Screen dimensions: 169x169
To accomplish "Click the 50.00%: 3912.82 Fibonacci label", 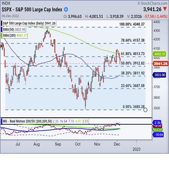I will 133,63.
